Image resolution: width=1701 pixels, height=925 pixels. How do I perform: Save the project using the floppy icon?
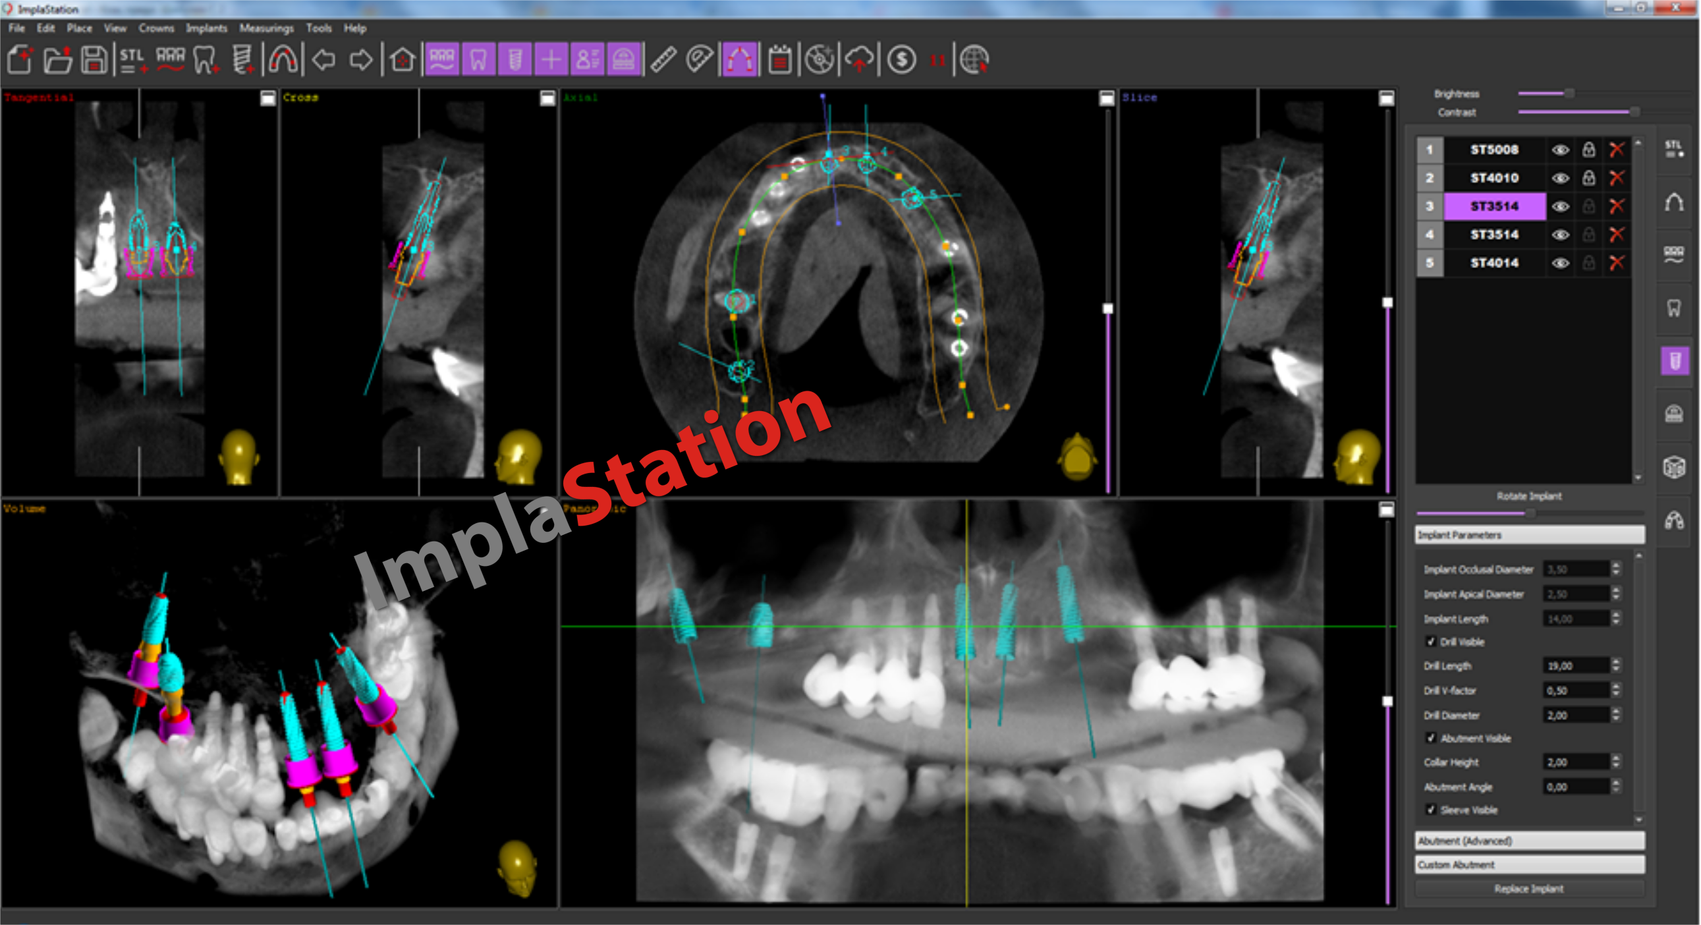[94, 59]
